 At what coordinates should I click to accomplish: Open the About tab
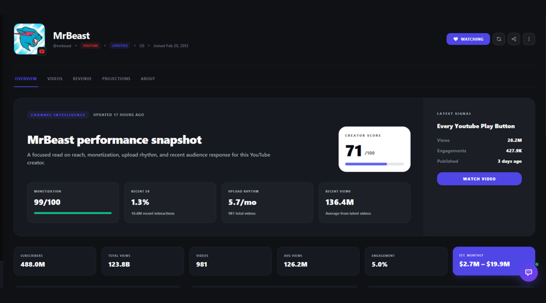[x=147, y=79]
